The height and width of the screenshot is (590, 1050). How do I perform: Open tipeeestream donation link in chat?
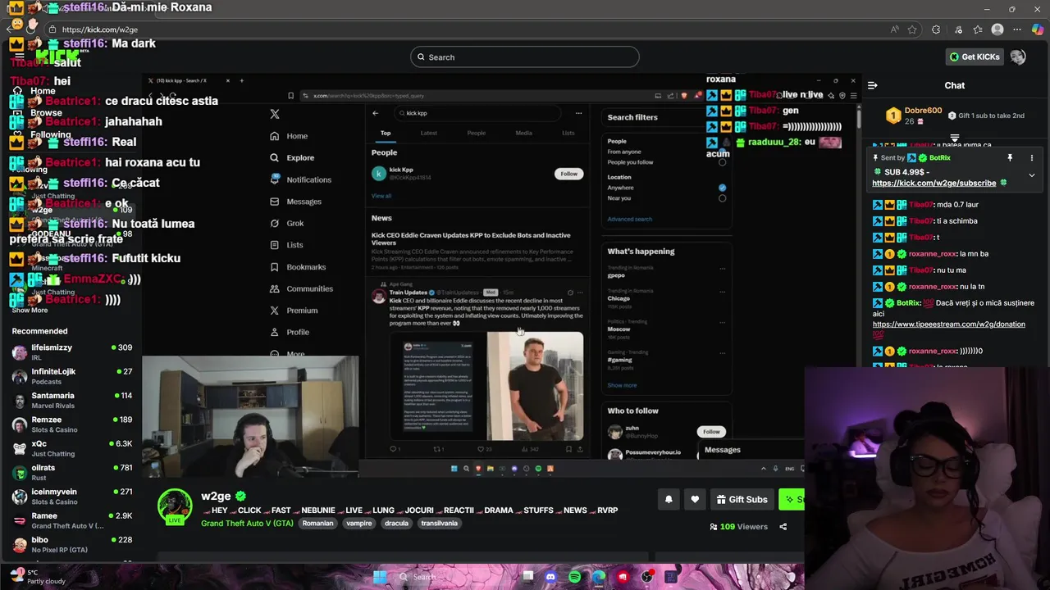(x=948, y=324)
